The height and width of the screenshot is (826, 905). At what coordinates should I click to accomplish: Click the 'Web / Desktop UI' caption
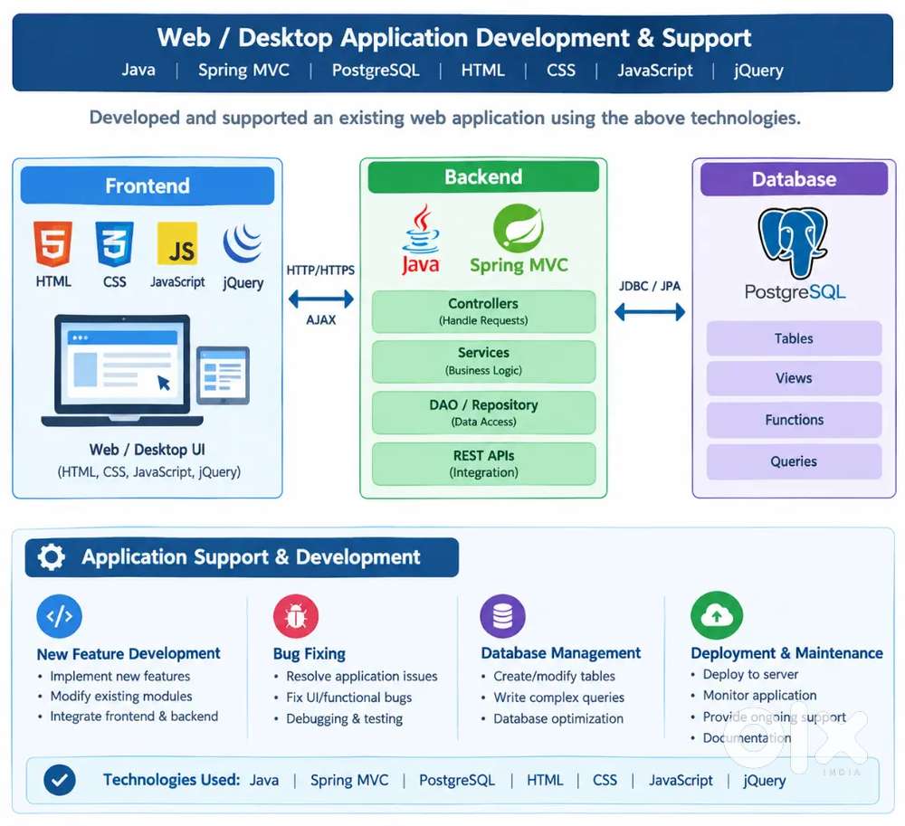[148, 450]
